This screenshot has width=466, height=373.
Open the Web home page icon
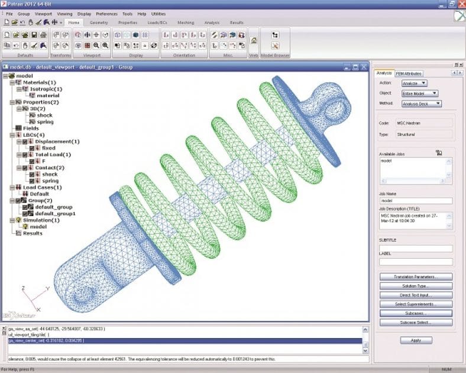pos(254,40)
